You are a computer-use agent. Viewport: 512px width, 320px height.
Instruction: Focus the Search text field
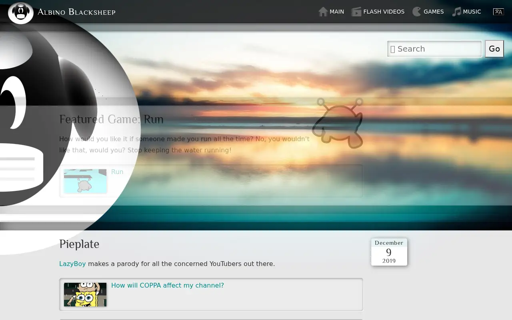coord(434,49)
